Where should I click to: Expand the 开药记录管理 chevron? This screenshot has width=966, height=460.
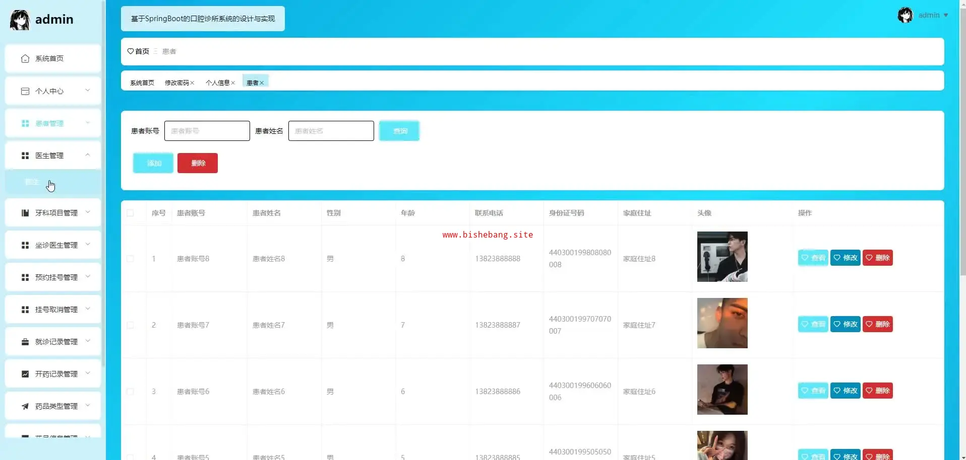[88, 373]
